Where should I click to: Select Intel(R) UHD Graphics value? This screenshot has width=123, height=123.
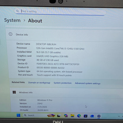click(x=52, y=56)
